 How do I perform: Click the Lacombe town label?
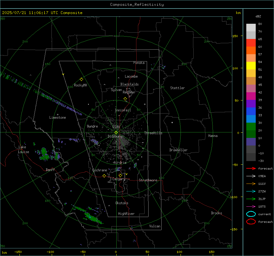[x=131, y=76]
